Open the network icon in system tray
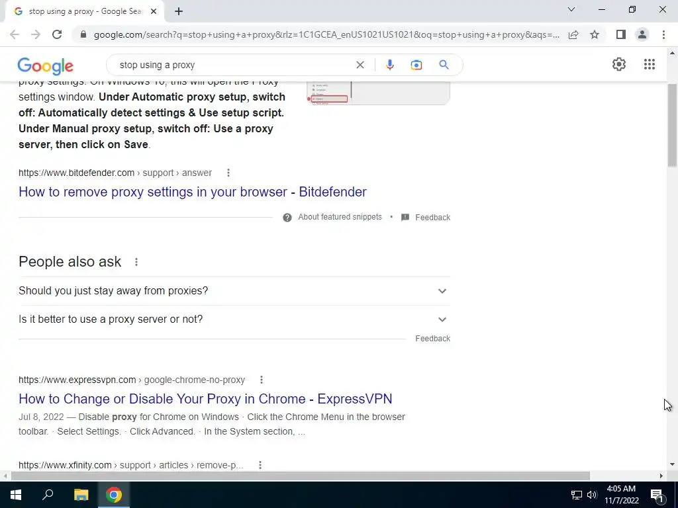Image resolution: width=678 pixels, height=508 pixels. (x=577, y=495)
